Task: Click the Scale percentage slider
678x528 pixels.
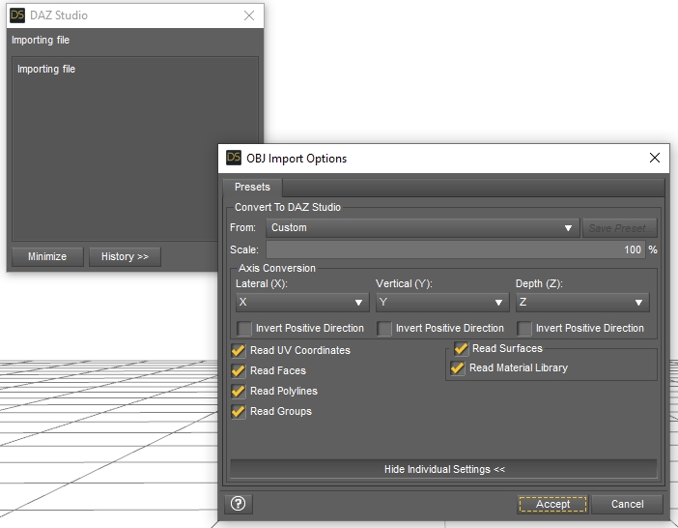Action: click(x=455, y=249)
